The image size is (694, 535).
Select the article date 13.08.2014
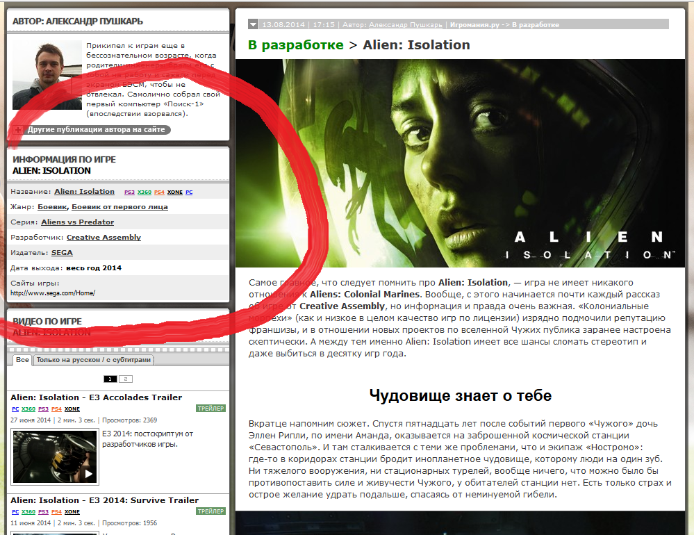283,25
